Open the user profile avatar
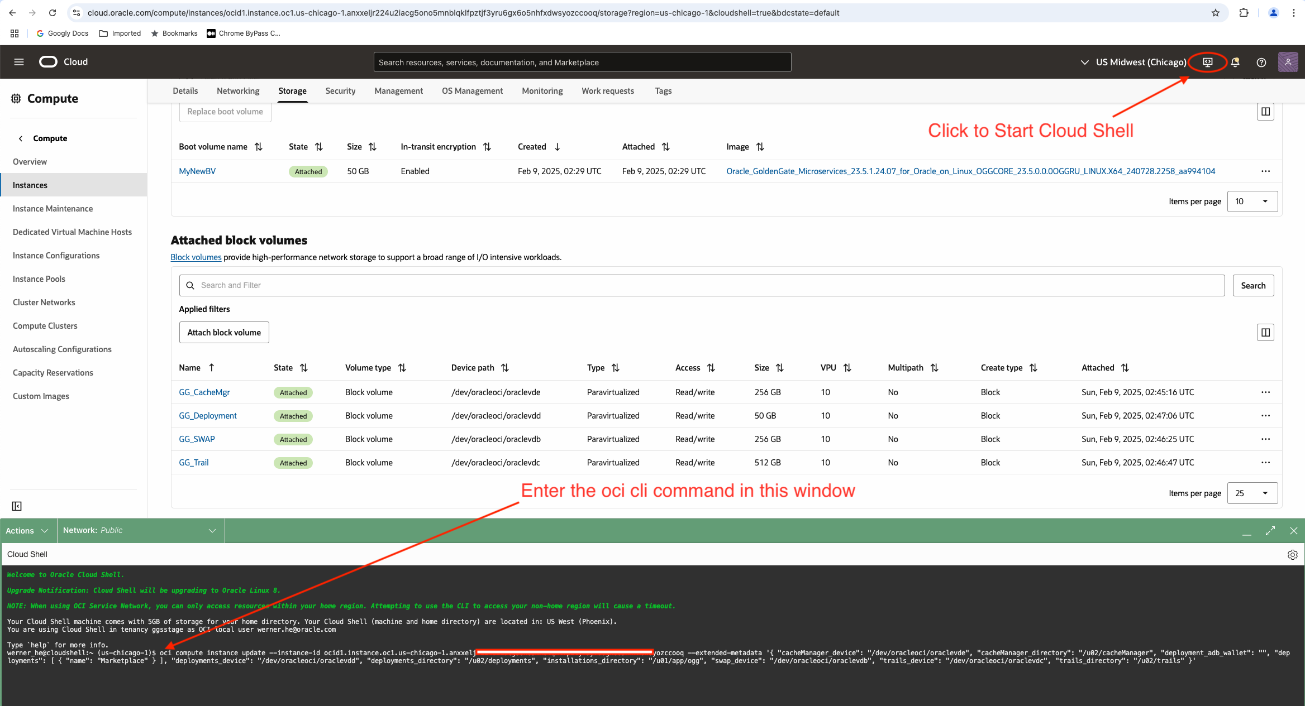The width and height of the screenshot is (1305, 706). point(1288,62)
